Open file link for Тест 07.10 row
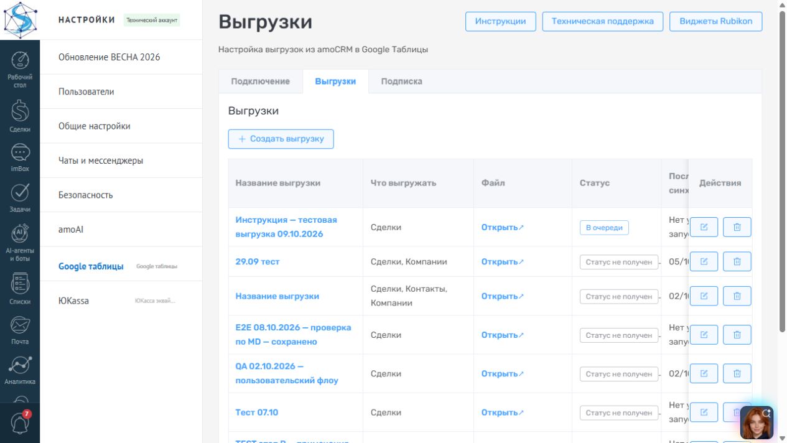 point(503,413)
